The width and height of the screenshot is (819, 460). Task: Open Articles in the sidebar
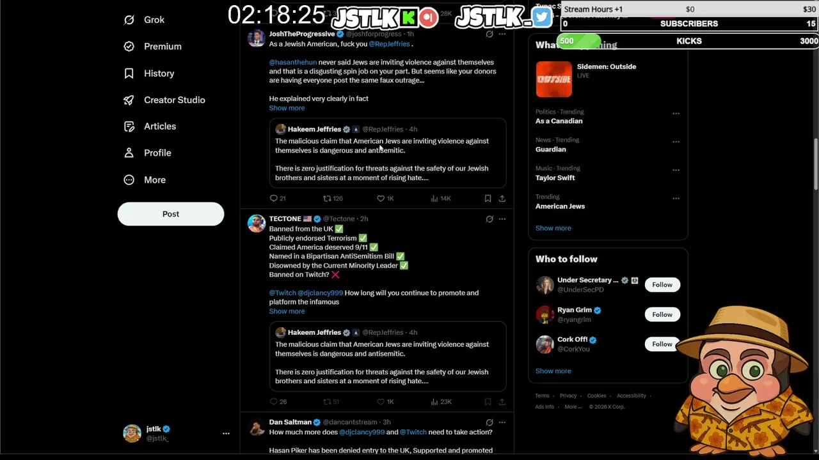click(x=150, y=126)
